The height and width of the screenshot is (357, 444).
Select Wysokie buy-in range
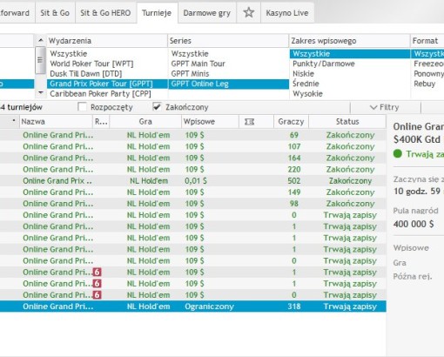coord(350,94)
